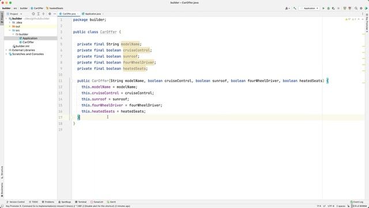Open Terminal tool window tab
This screenshot has width=369, height=208.
pyautogui.click(x=81, y=202)
